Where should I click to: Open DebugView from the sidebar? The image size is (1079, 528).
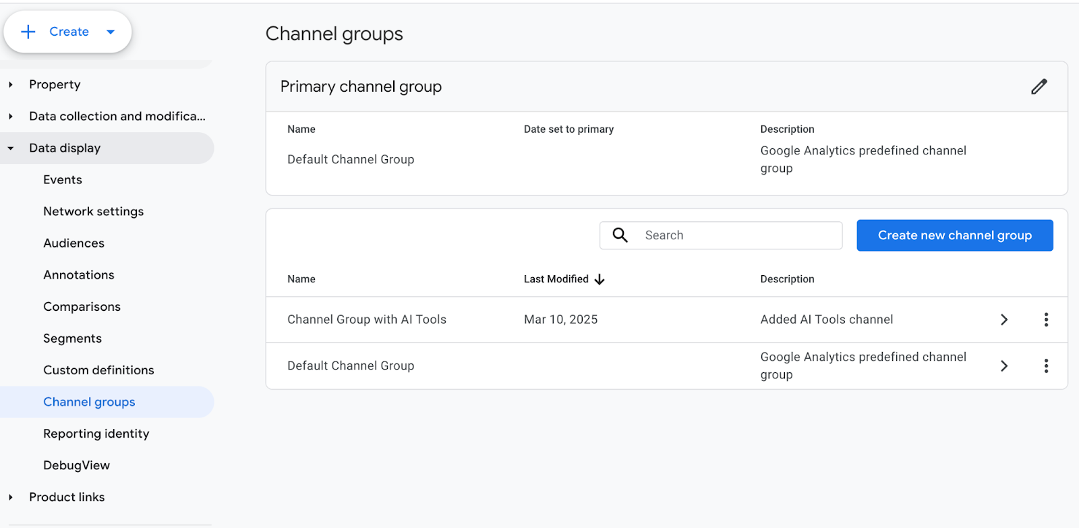pyautogui.click(x=76, y=465)
